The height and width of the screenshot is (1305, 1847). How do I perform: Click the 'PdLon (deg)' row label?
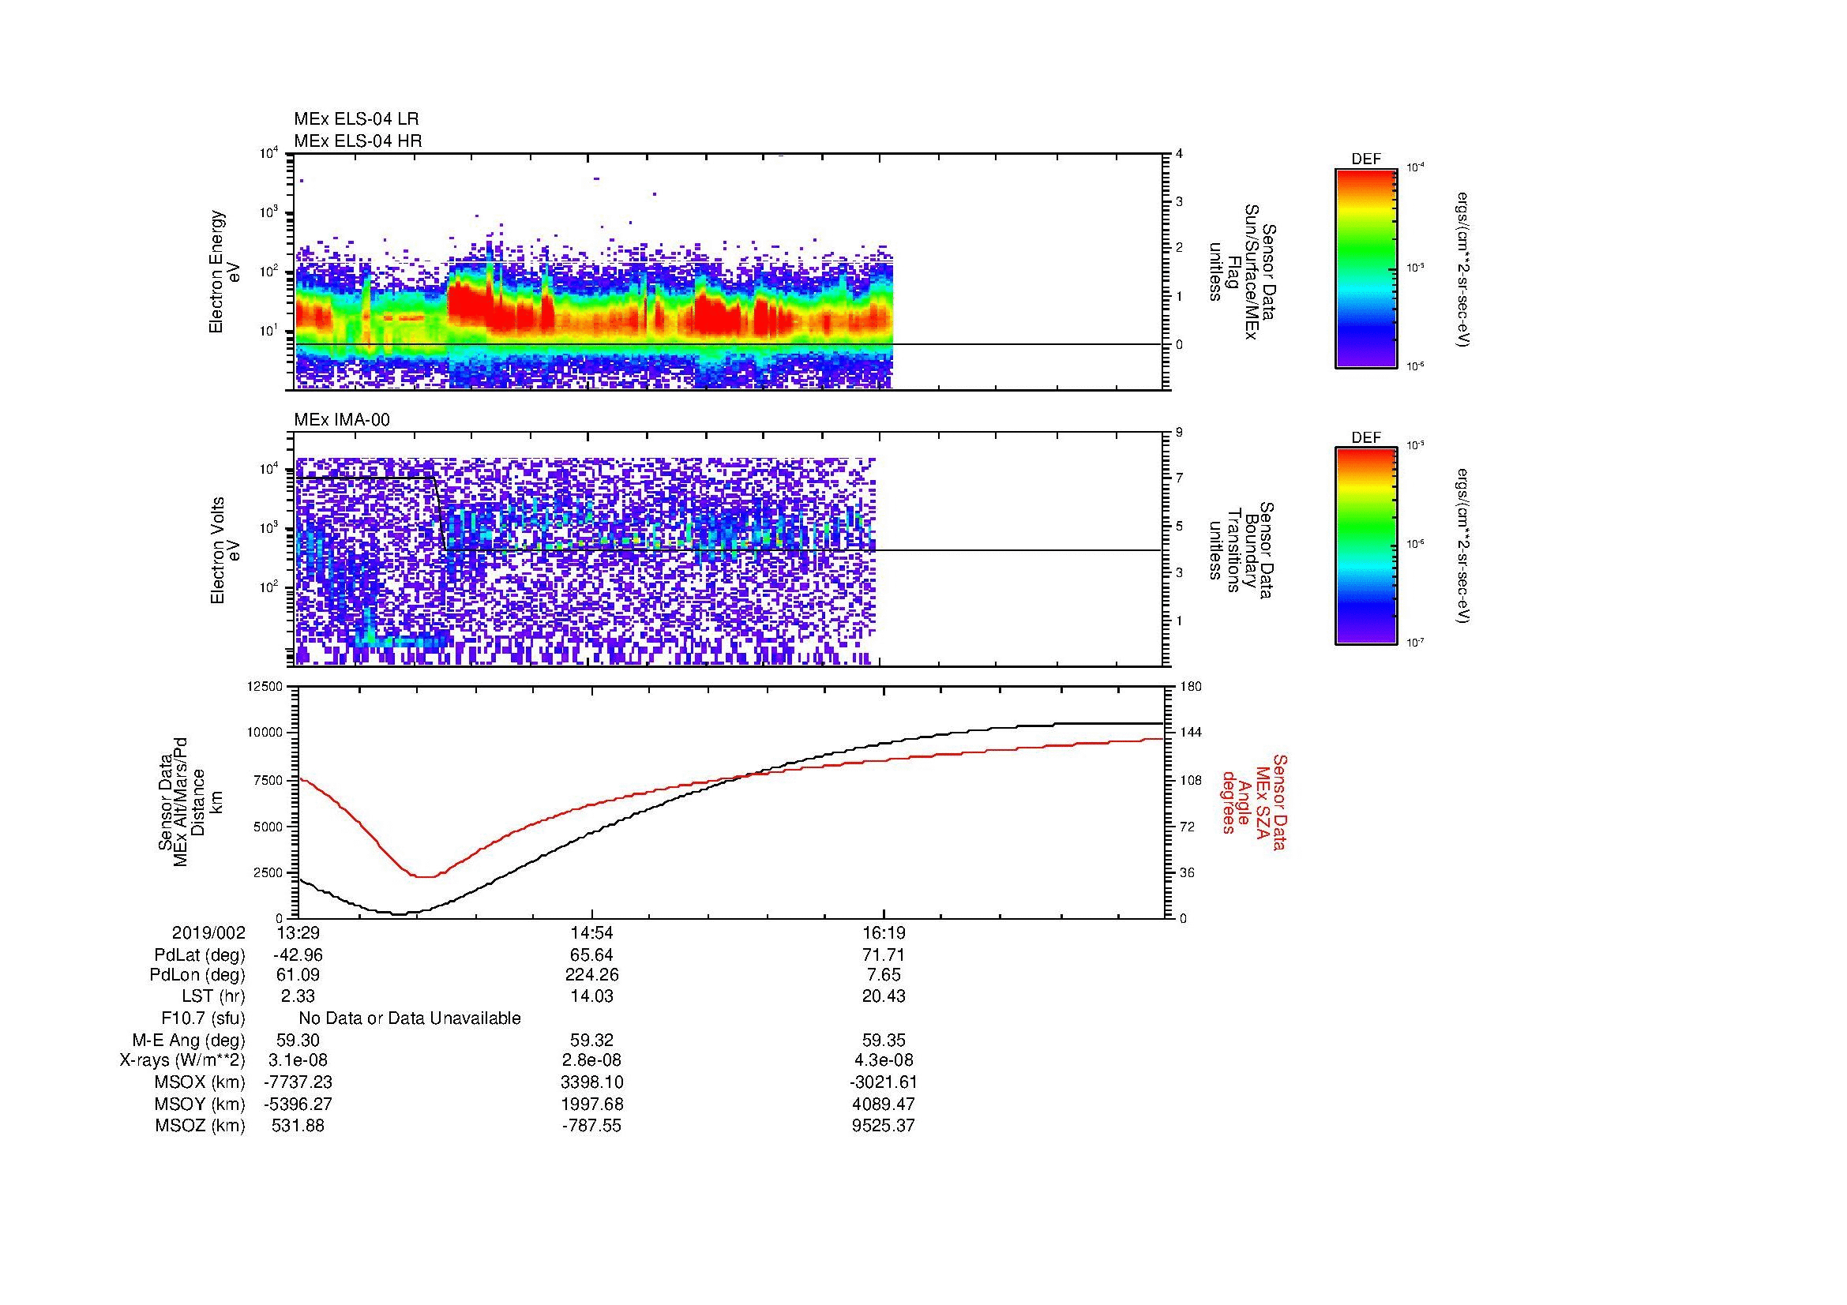197,975
